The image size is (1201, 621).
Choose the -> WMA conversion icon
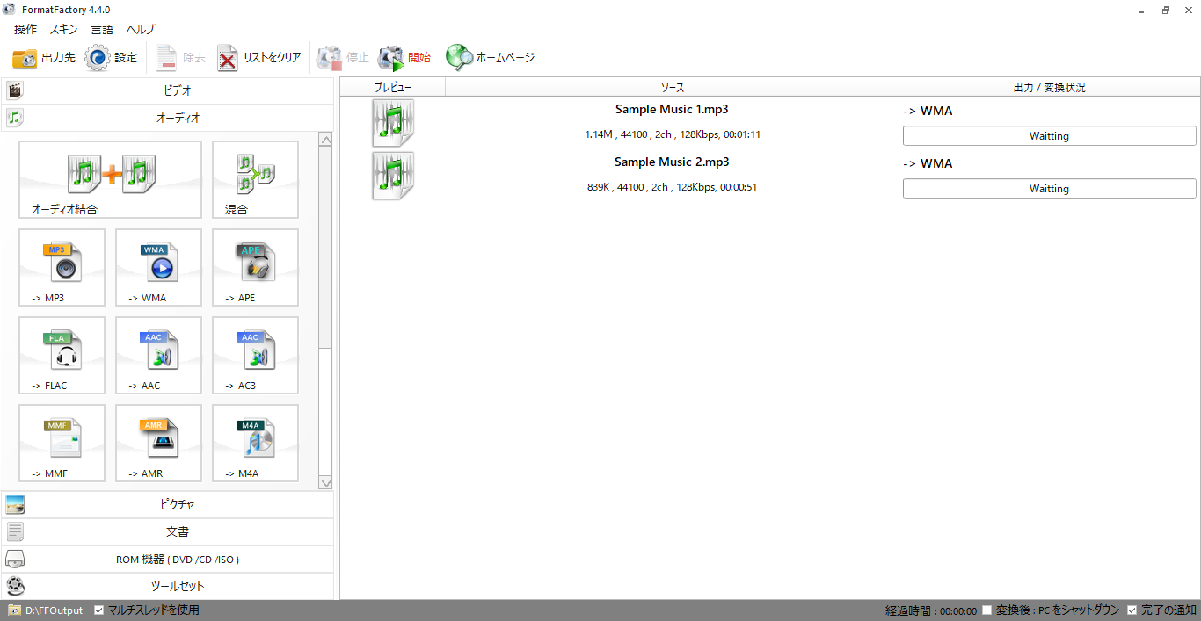tap(158, 268)
